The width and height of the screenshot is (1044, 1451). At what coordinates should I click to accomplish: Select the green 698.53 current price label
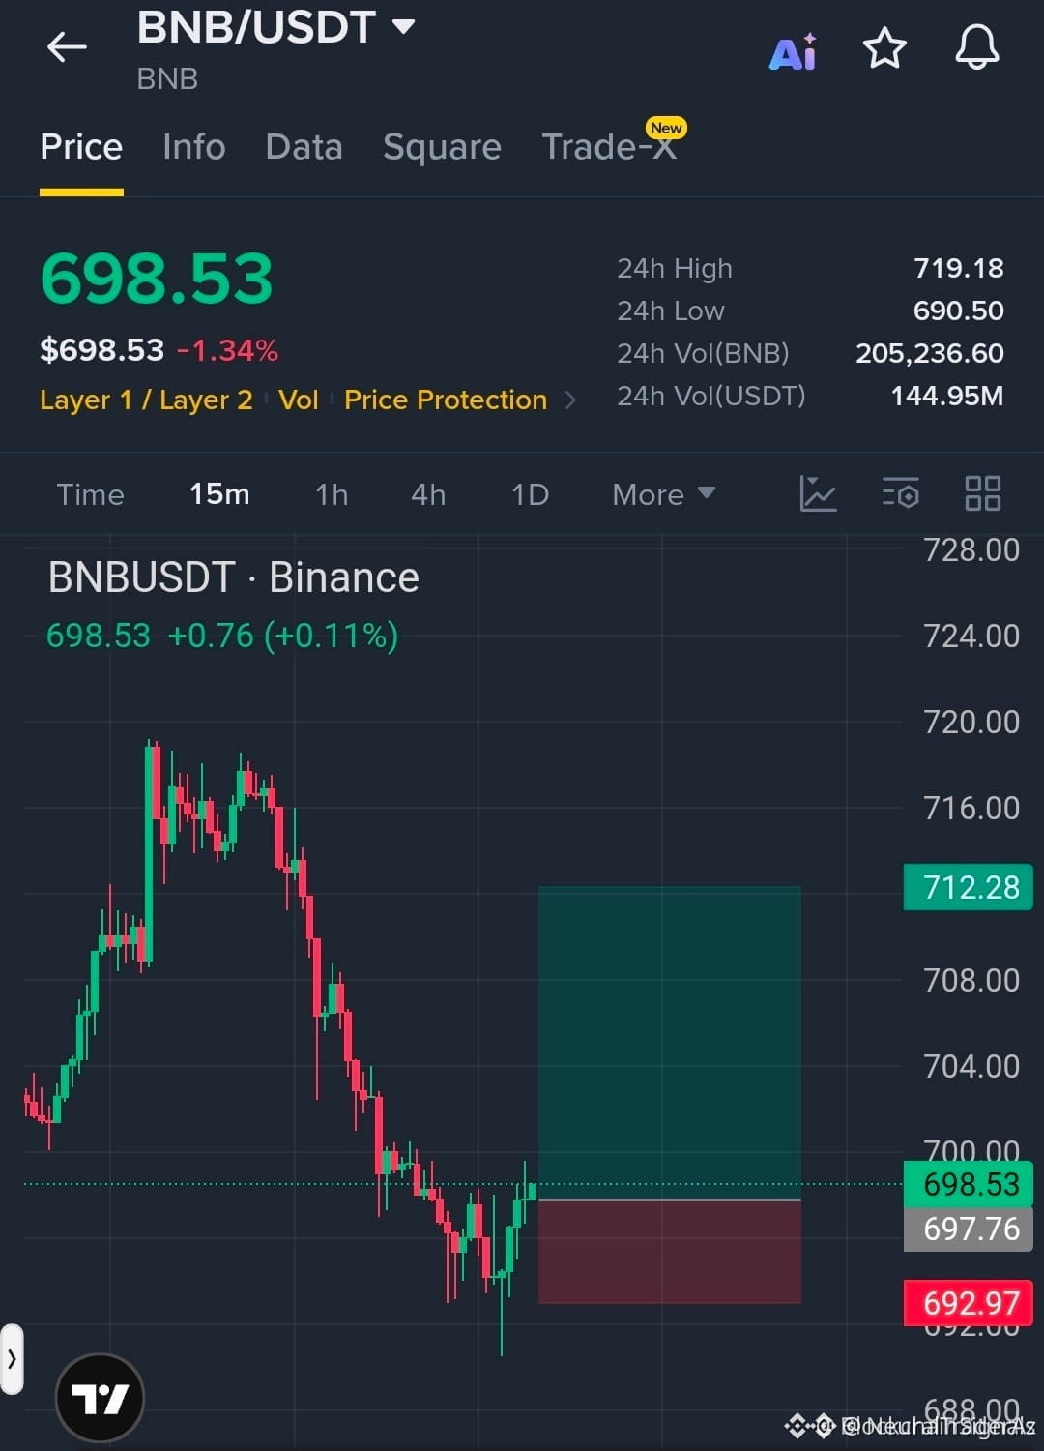click(x=969, y=1184)
